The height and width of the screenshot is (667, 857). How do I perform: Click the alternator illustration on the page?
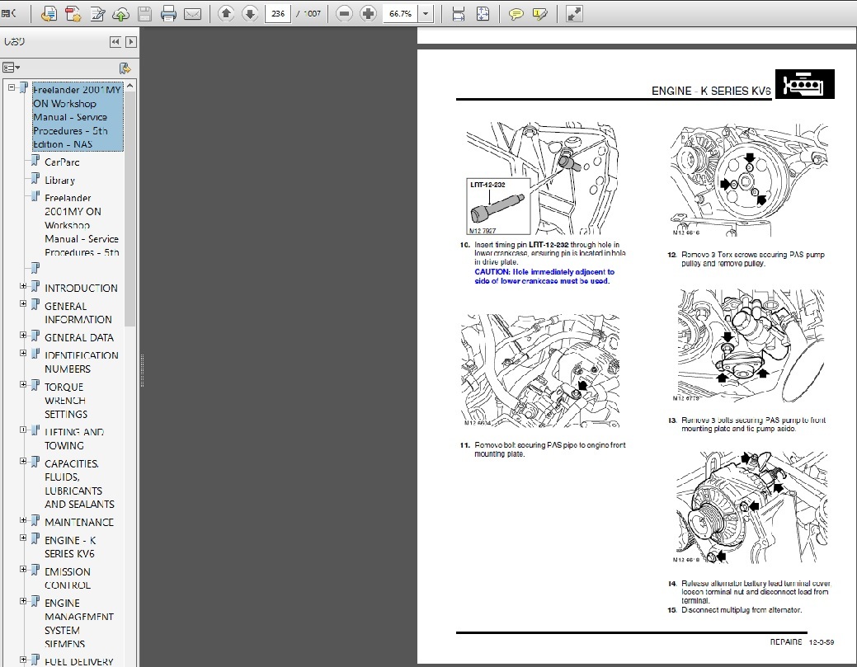pos(751,508)
